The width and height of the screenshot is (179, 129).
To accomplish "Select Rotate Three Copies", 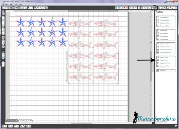I will click(166, 50).
